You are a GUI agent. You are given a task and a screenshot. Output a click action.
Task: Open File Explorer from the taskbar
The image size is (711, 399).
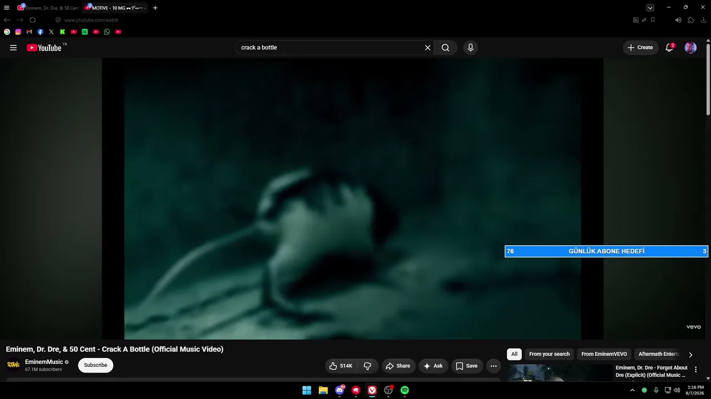[x=323, y=390]
